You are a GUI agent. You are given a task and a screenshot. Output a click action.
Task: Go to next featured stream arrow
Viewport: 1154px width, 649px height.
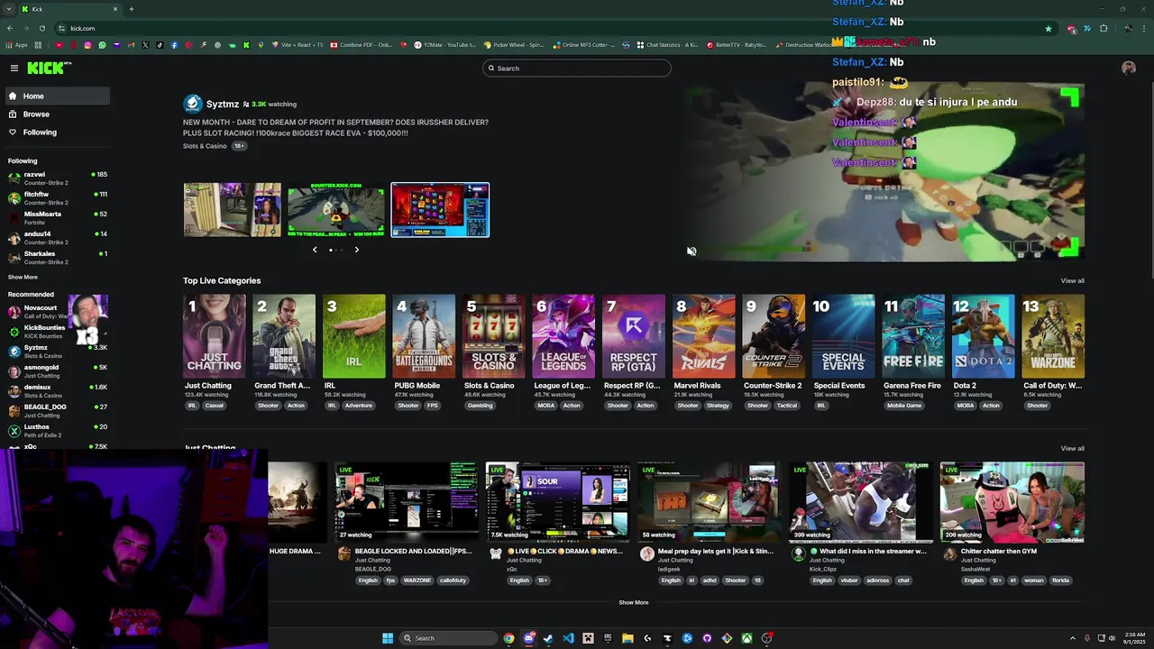click(356, 250)
